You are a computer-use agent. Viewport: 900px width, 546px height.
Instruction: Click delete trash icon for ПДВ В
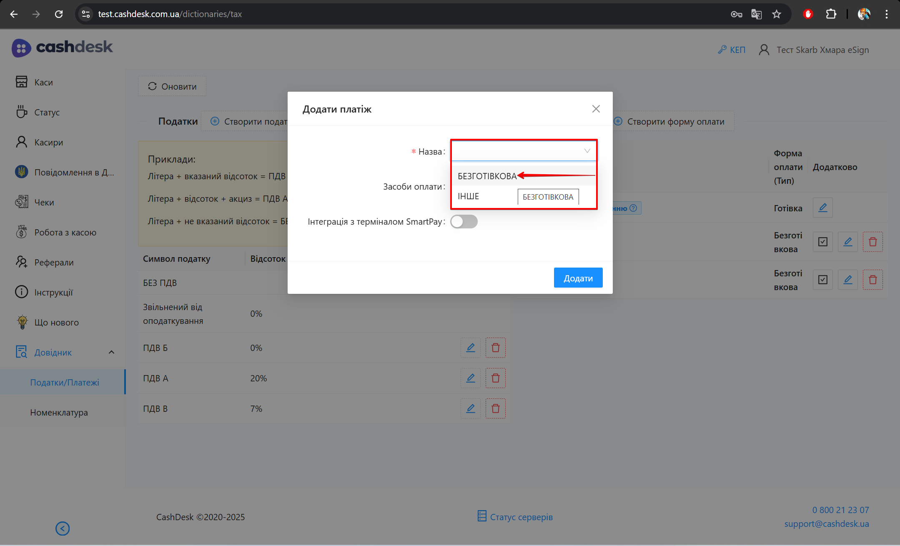[x=495, y=408]
